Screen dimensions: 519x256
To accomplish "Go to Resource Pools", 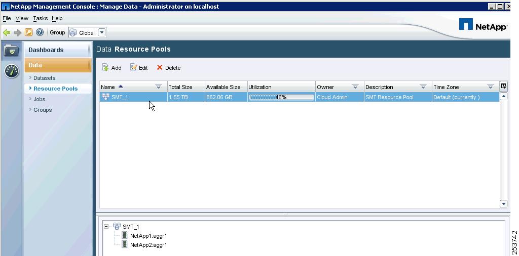I will 56,89.
